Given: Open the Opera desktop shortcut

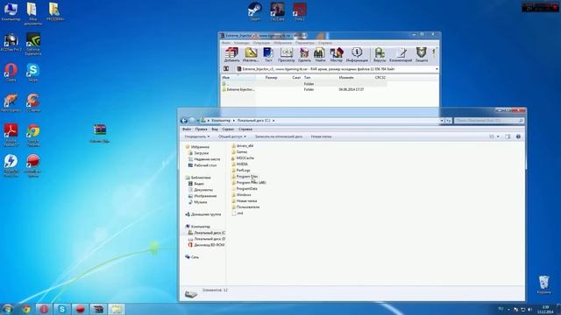Looking at the screenshot, I should click(x=11, y=73).
